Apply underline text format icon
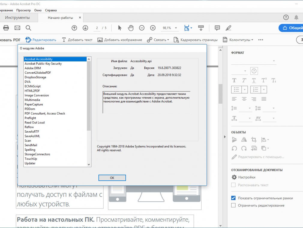 click(x=254, y=80)
